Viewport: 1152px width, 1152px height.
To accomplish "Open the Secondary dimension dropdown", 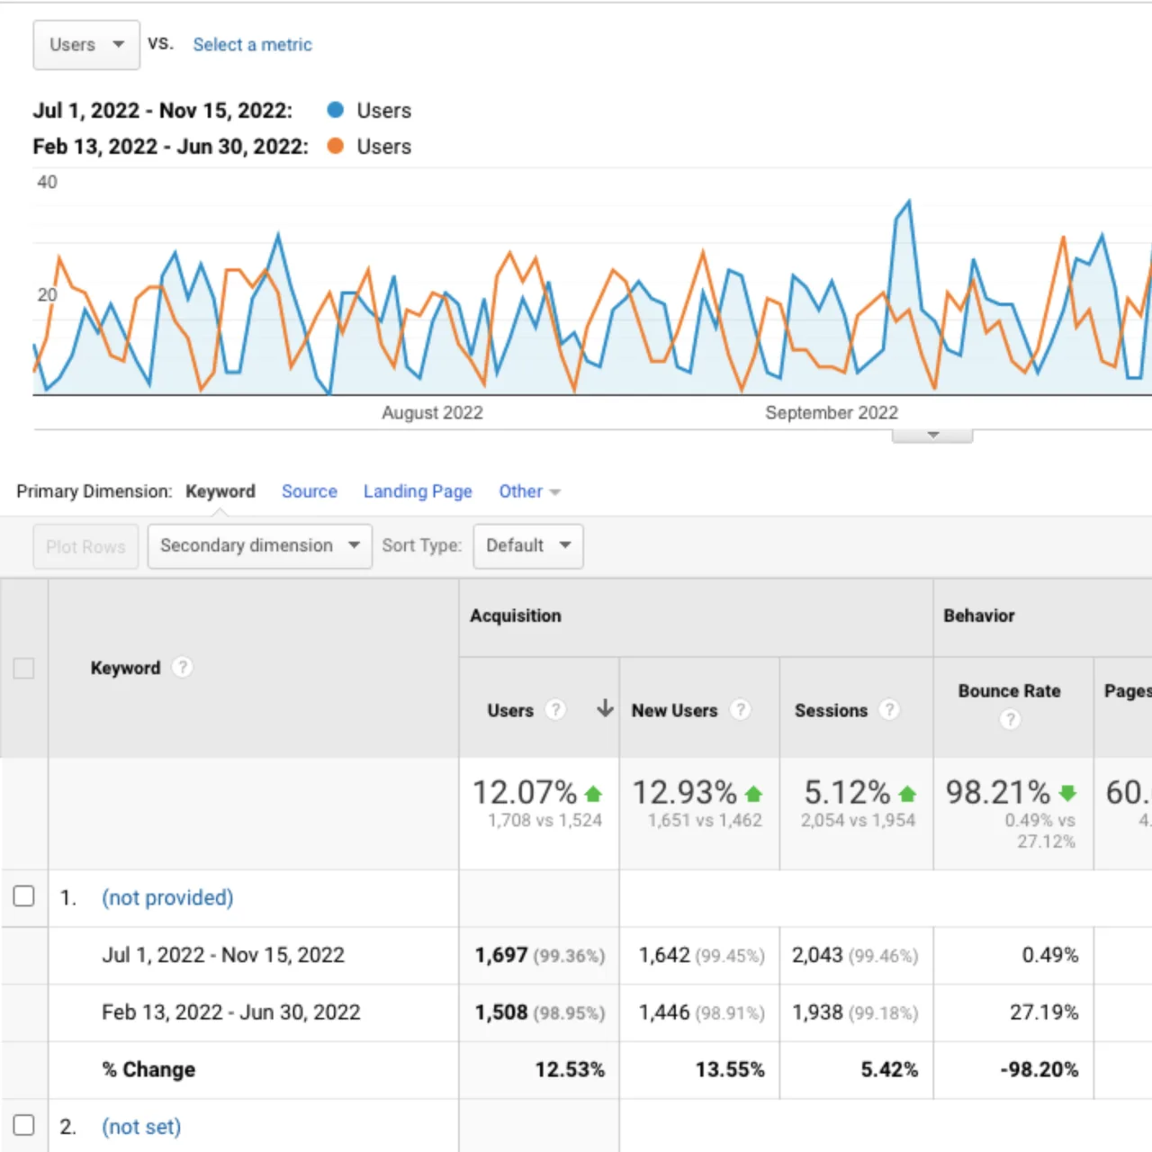I will [259, 546].
